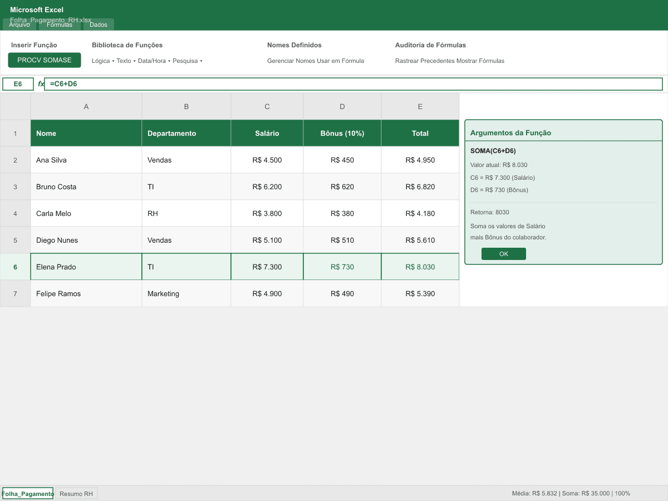
Task: Select the Name Box showing E6
Action: click(18, 83)
